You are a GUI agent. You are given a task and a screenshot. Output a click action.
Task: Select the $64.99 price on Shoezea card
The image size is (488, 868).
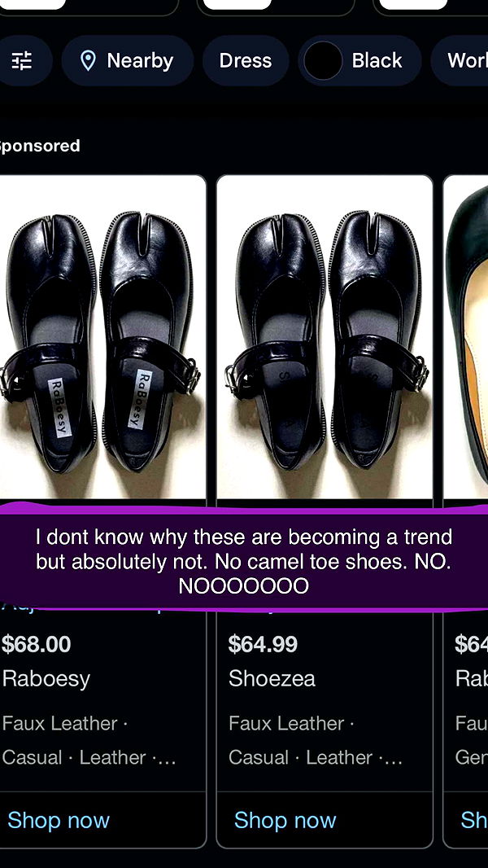point(263,644)
